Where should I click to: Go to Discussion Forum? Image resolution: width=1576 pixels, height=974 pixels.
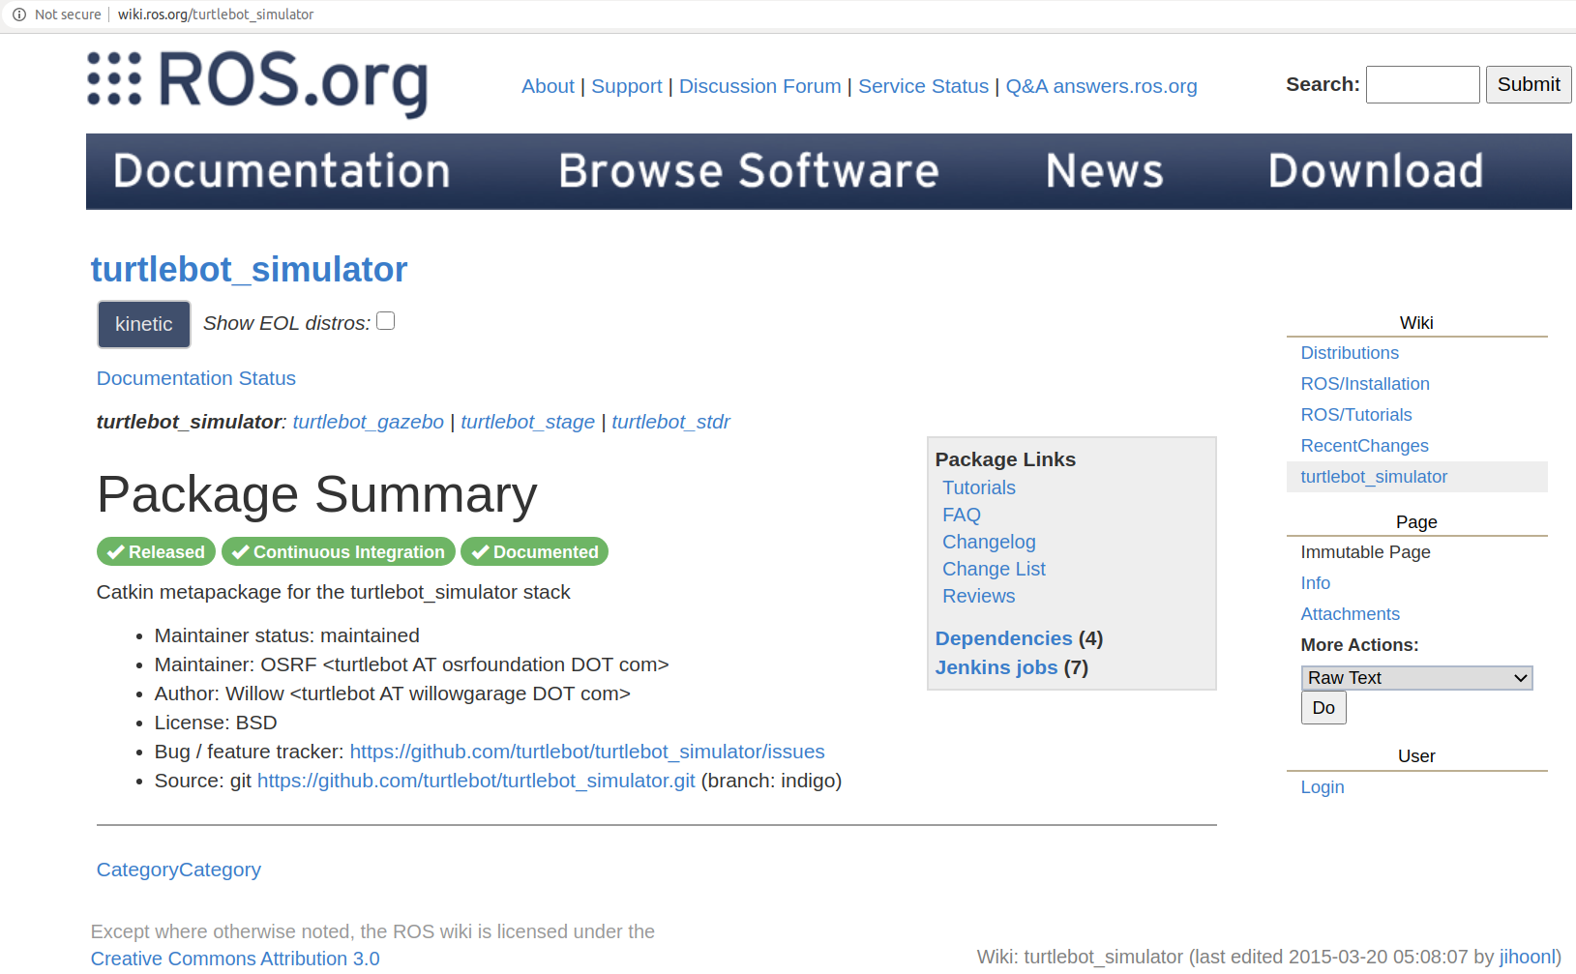pyautogui.click(x=760, y=86)
